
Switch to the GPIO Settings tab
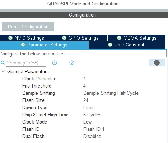coord(80,38)
